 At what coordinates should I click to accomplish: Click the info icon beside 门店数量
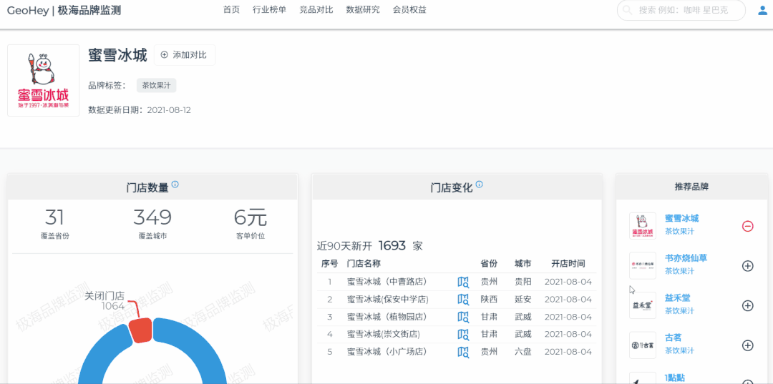point(175,185)
